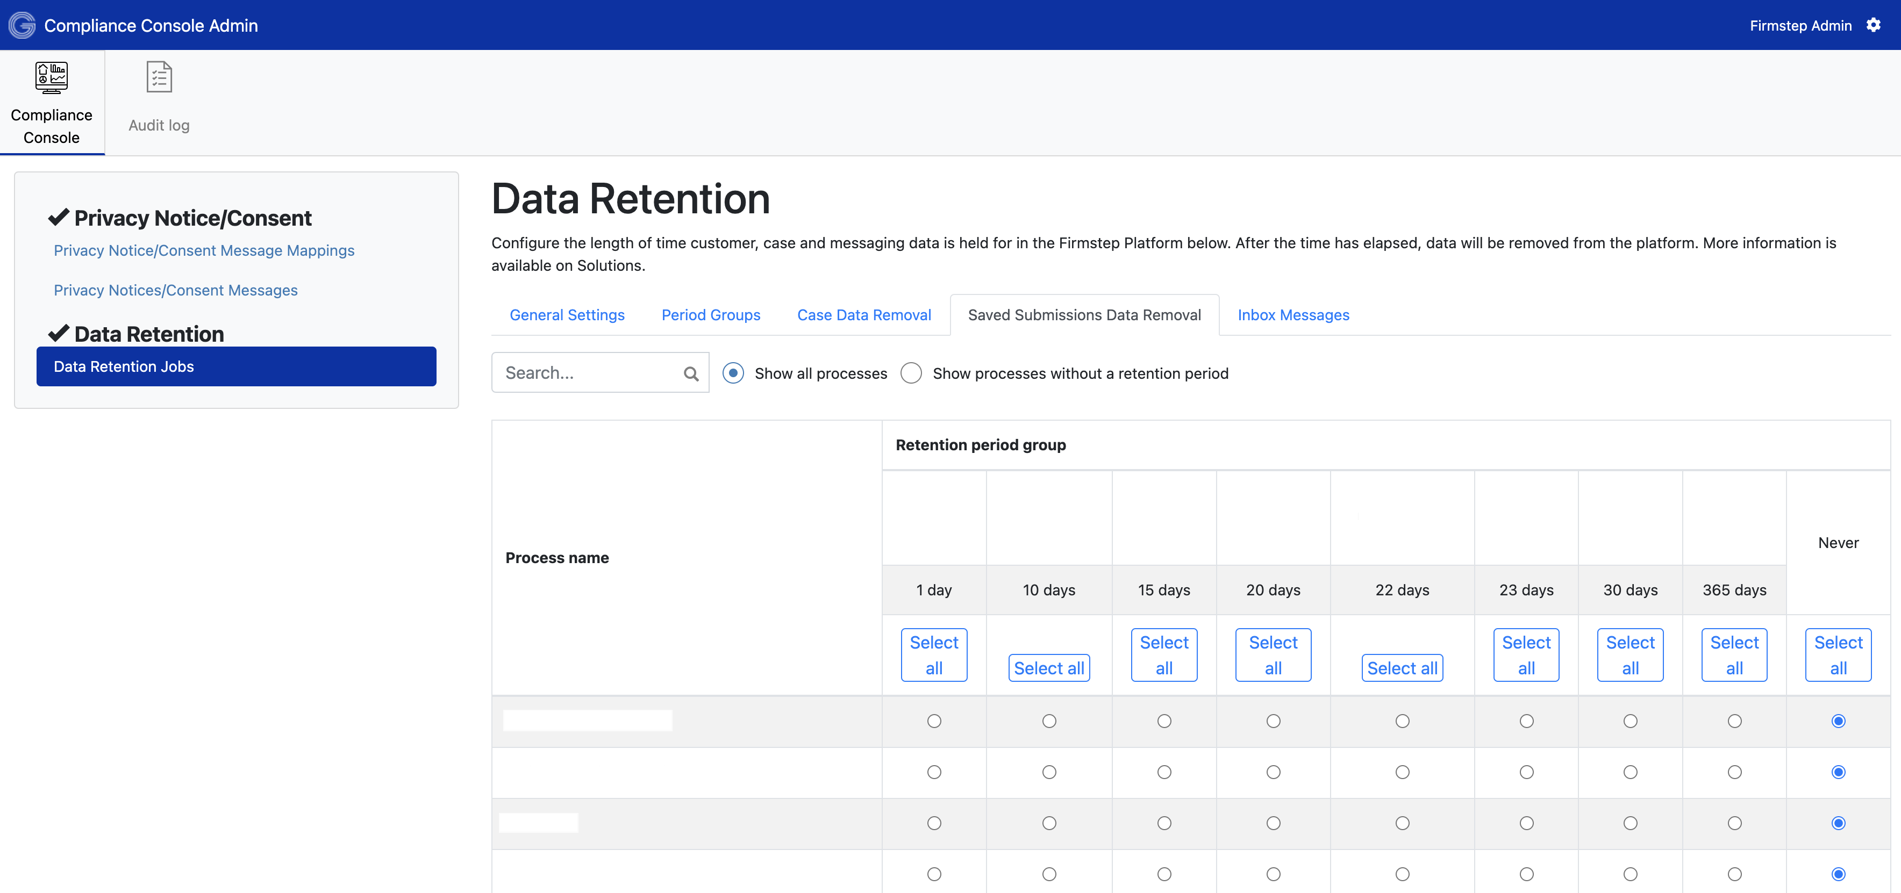Choose 365 days for second process row
The width and height of the screenshot is (1901, 893).
[1734, 772]
